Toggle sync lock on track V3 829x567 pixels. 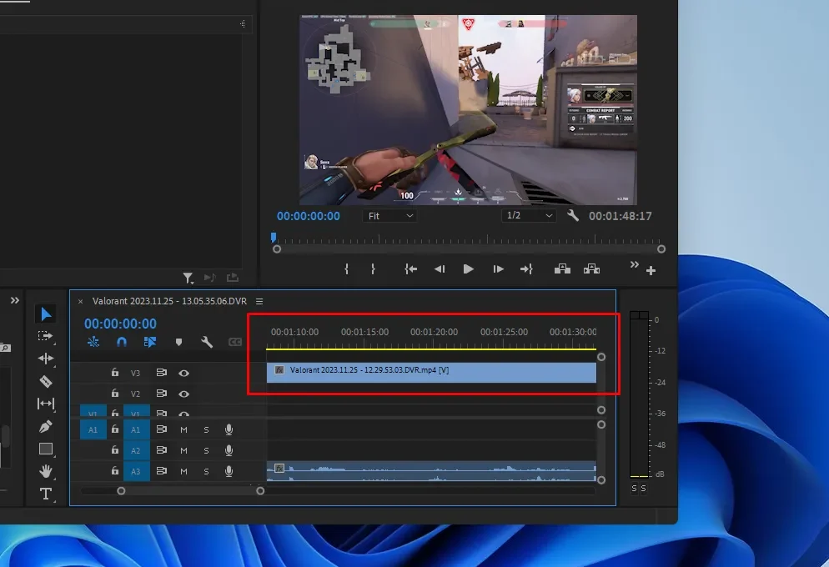[x=161, y=373]
